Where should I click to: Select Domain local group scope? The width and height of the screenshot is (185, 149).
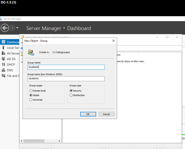37,91
